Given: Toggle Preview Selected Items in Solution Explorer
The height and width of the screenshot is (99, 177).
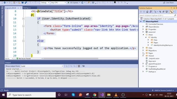Looking at the screenshot, I should (171, 12).
